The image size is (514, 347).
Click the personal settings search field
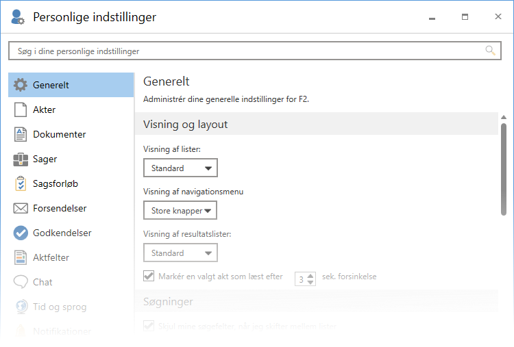point(247,51)
